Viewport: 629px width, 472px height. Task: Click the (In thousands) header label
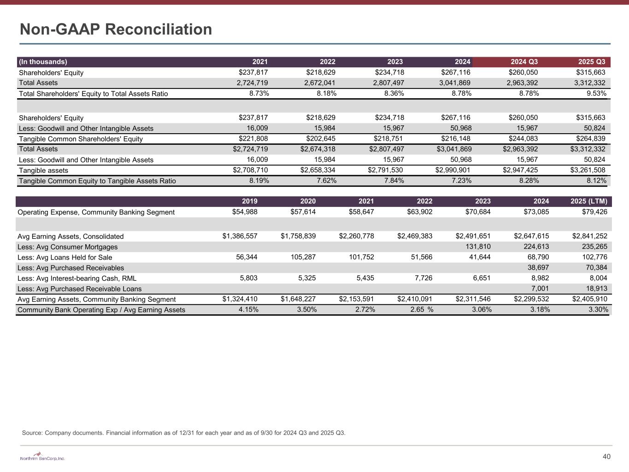click(43, 62)
